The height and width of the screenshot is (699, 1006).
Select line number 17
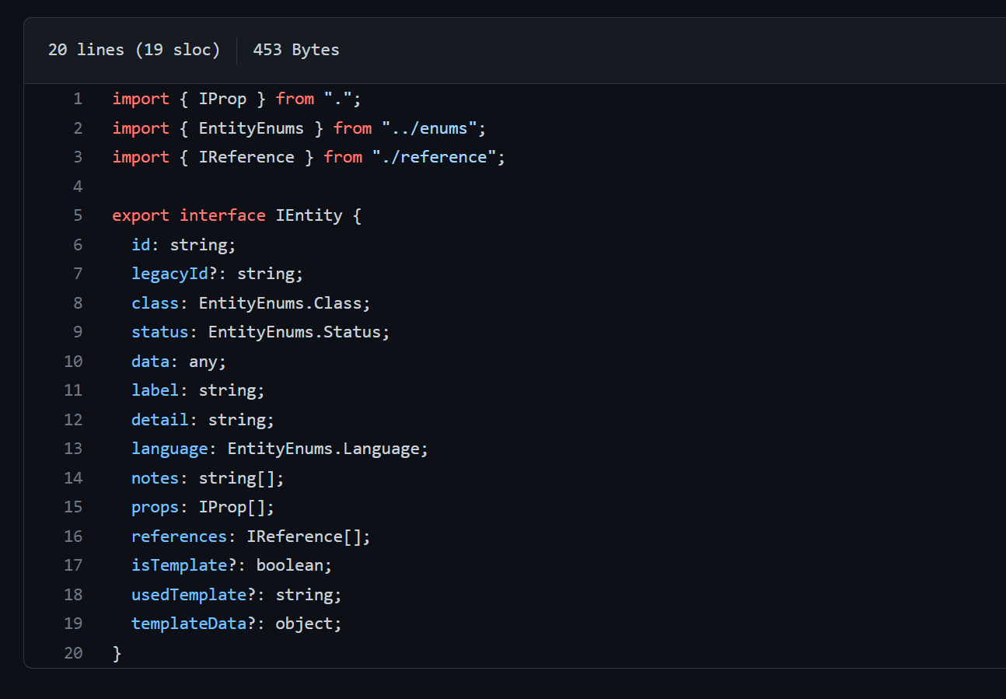tap(73, 565)
